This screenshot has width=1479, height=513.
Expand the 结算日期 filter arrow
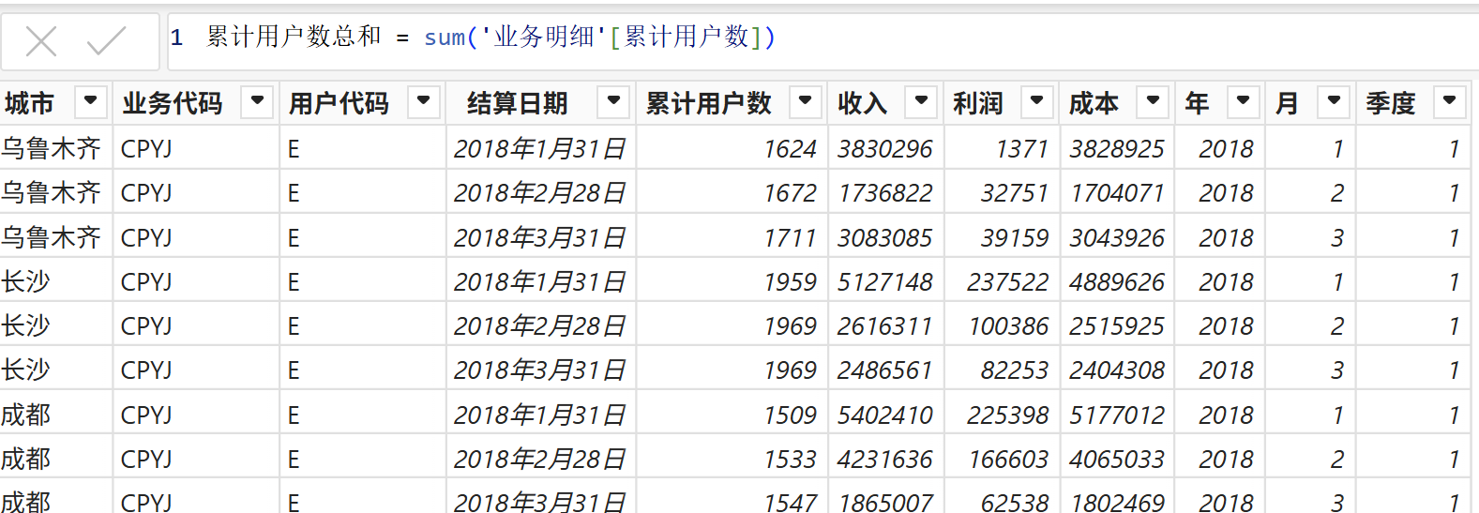coord(613,100)
